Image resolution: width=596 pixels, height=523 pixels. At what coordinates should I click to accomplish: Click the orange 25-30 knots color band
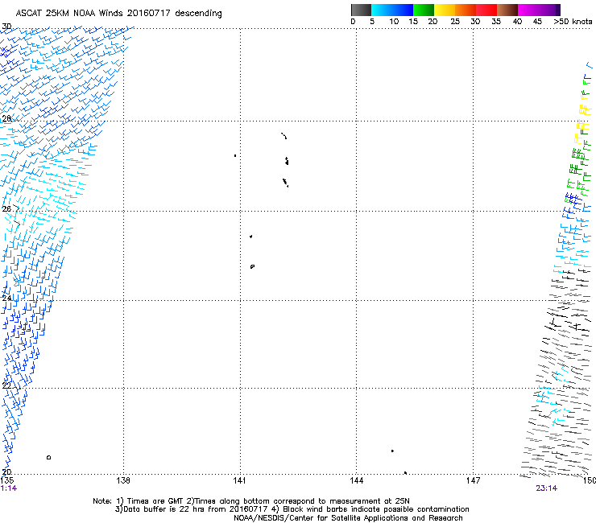(466, 10)
